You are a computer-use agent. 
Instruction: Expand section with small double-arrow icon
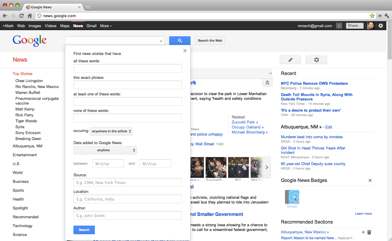pos(271,73)
